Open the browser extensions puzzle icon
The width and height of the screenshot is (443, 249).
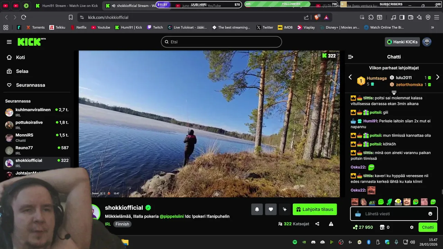[371, 17]
